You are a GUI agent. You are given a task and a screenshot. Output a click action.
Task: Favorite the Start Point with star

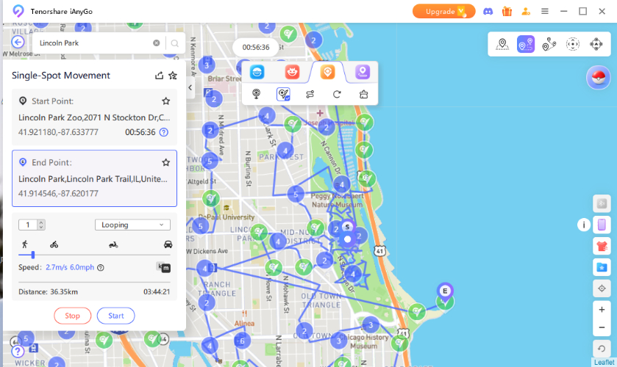(166, 101)
